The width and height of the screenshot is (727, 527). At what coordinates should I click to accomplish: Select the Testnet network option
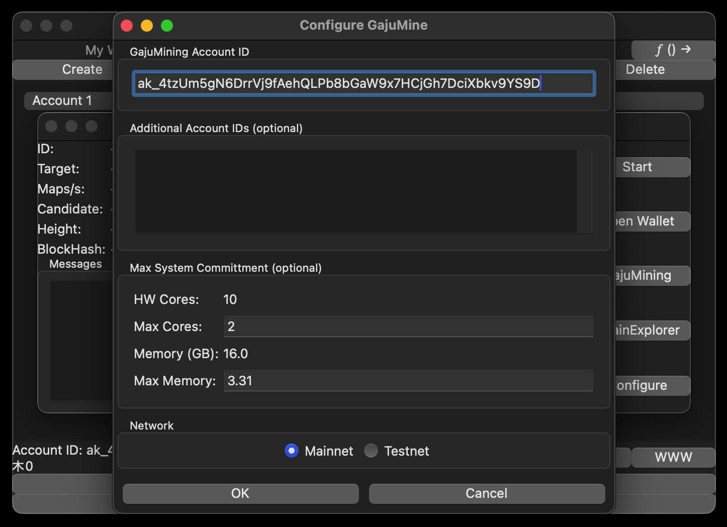coord(371,451)
